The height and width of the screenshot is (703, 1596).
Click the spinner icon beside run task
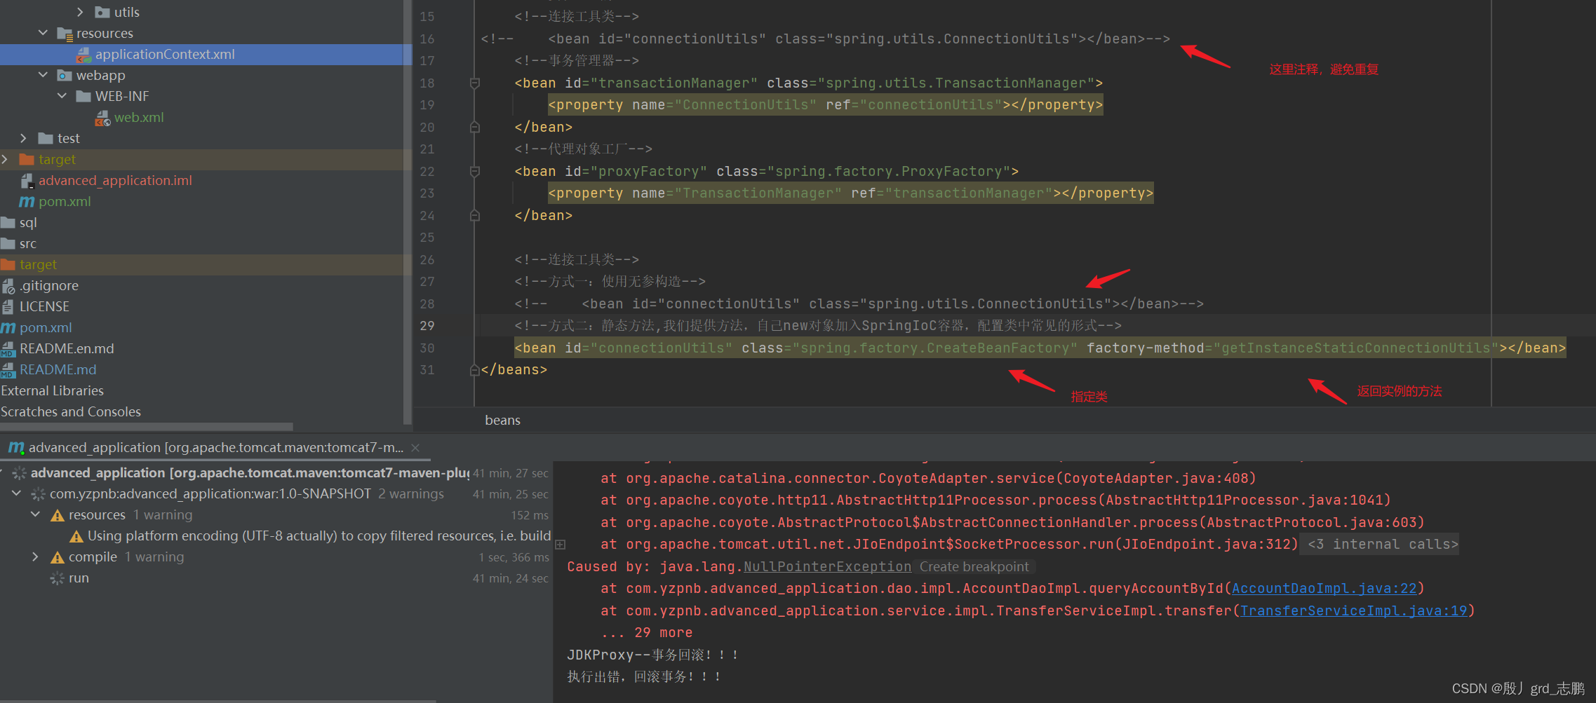(58, 578)
